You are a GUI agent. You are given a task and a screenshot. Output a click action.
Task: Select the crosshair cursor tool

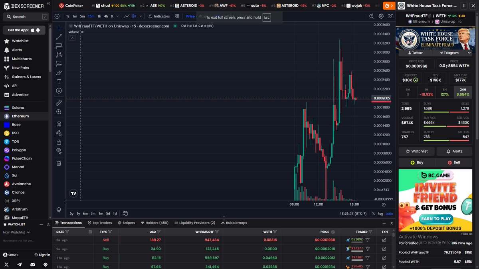coord(59,28)
